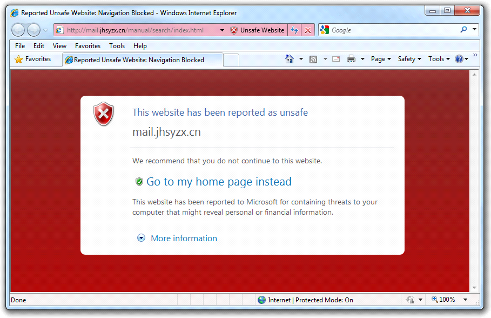Expand the status bar security dropdown

pos(421,300)
